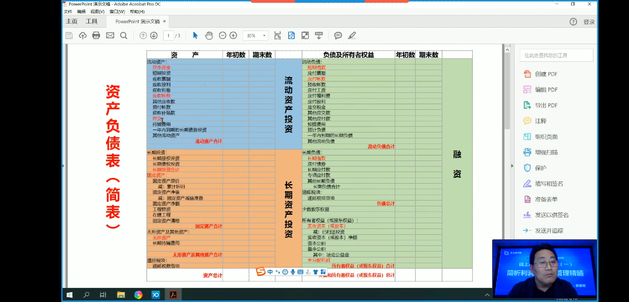Click the read mode keyboard-arrow icon
This screenshot has height=302, width=629.
[319, 36]
